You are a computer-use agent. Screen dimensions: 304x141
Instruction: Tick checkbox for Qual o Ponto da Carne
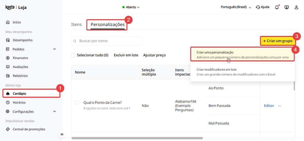pyautogui.click(x=77, y=102)
